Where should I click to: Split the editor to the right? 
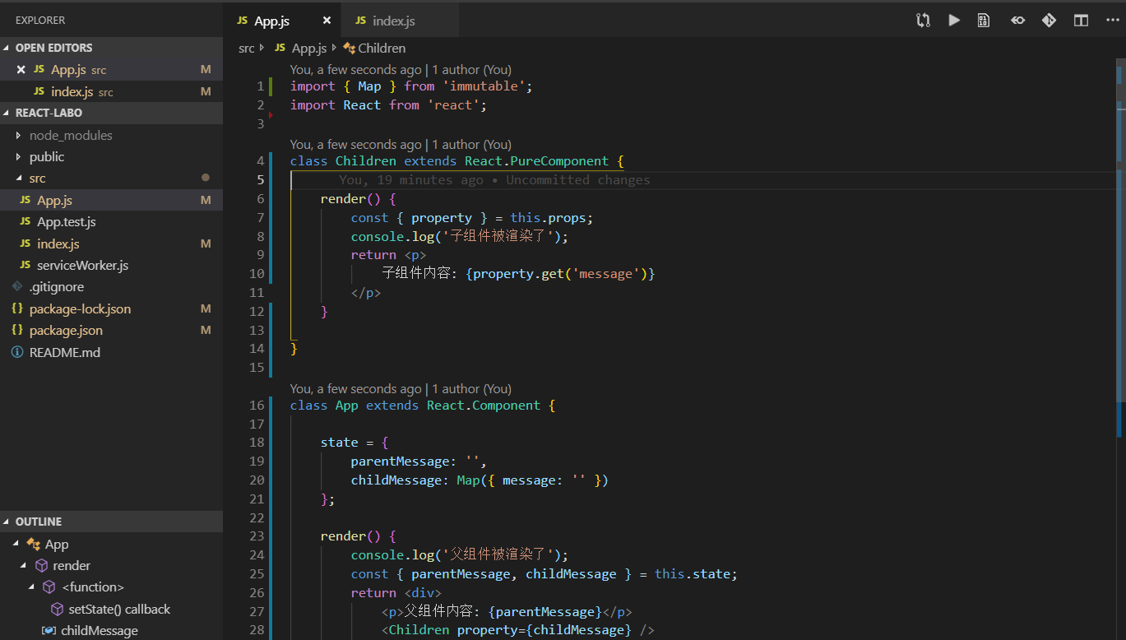click(x=1081, y=21)
